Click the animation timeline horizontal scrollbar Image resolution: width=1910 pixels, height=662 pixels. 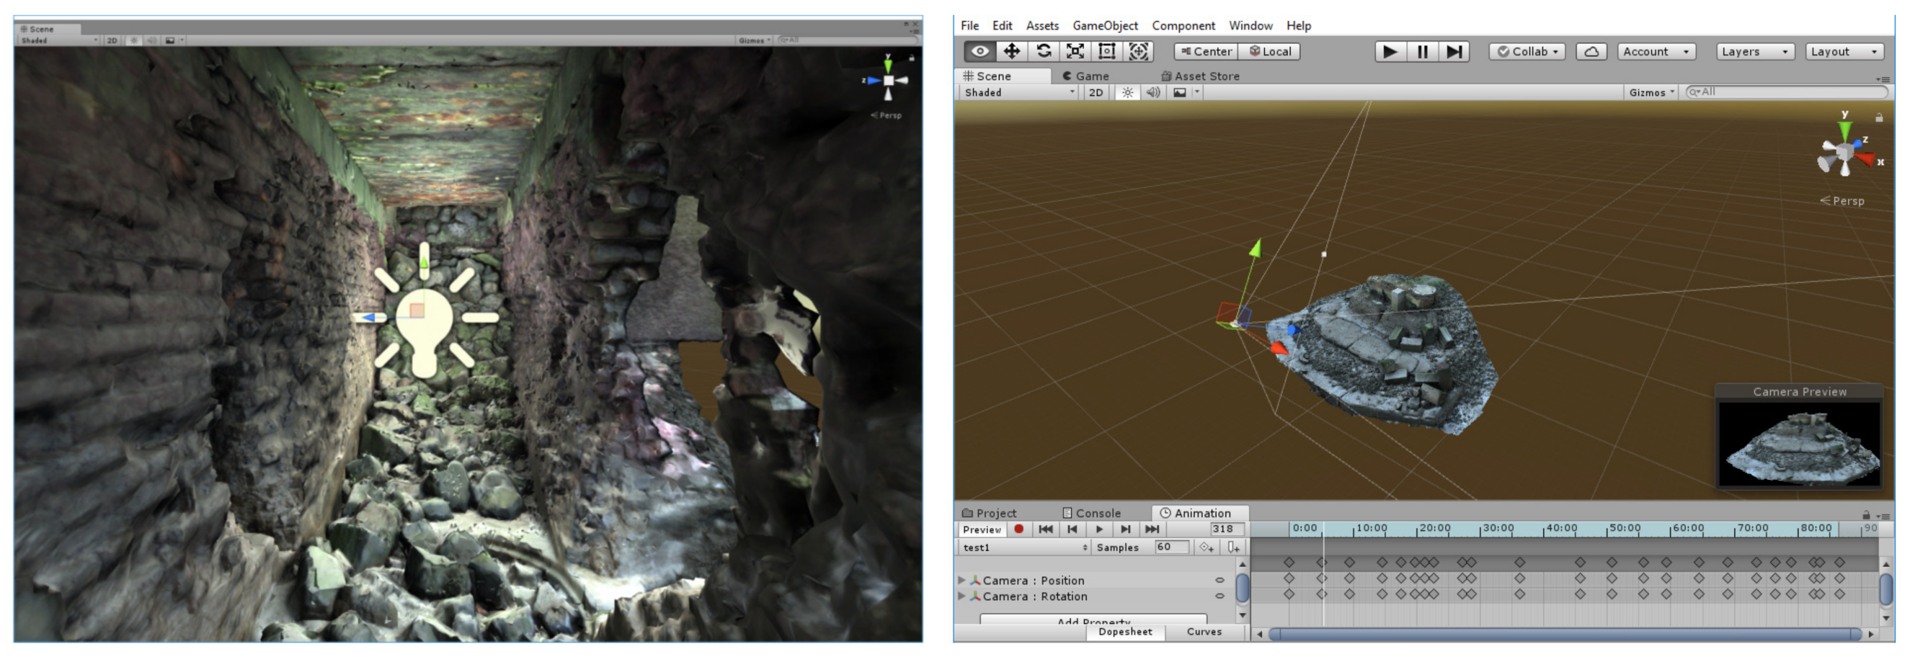[1565, 634]
